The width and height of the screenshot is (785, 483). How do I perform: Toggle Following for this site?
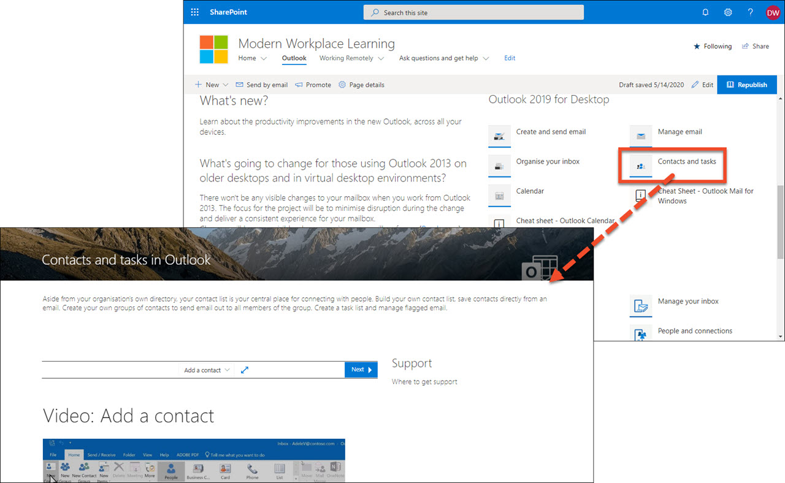tap(712, 46)
